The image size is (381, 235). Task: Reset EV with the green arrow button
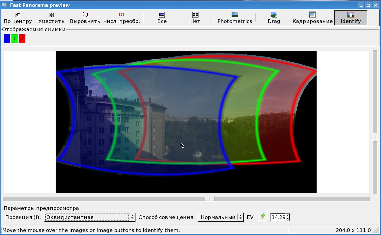pyautogui.click(x=263, y=216)
